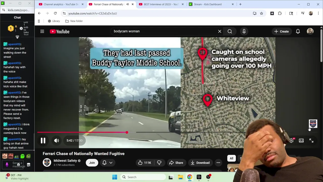Open a new Chrome tab
This screenshot has width=323, height=182.
pyautogui.click(x=240, y=4)
